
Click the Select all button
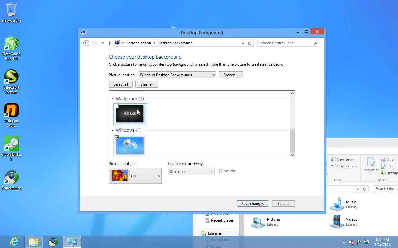(121, 84)
